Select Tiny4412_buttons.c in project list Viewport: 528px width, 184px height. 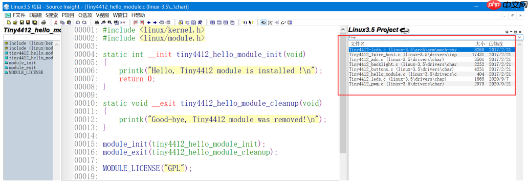[432, 70]
